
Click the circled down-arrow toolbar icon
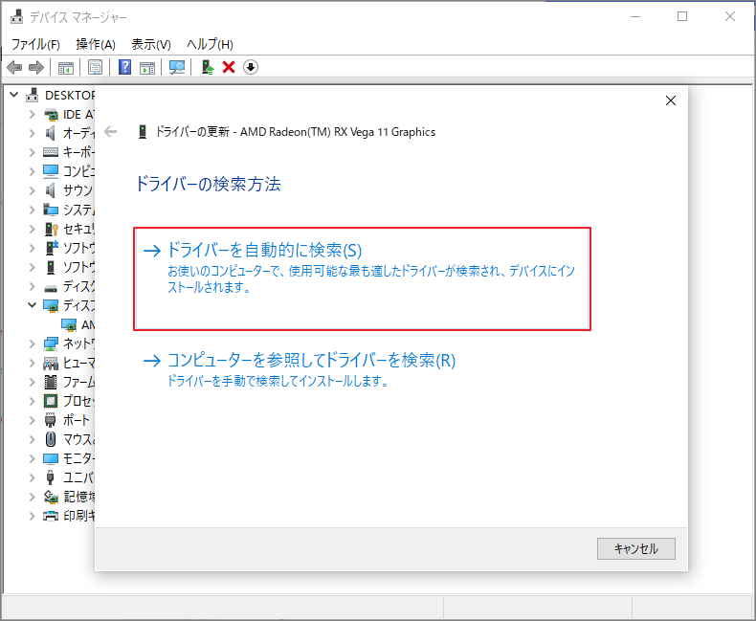point(250,67)
